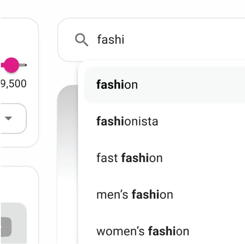Viewport: 245px width, 244px height.
Task: Click the magnifying glass search icon
Action: (x=82, y=39)
